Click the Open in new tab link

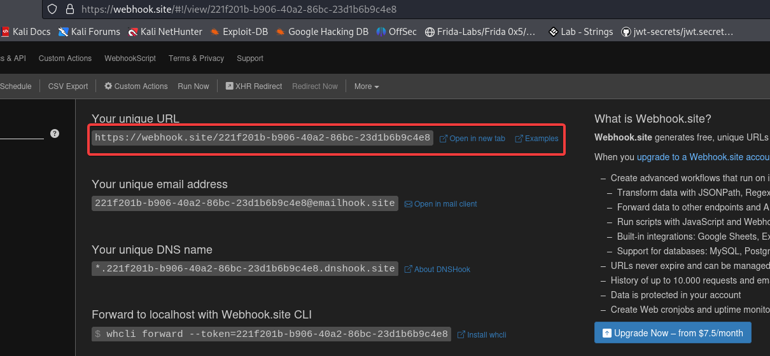click(x=472, y=139)
